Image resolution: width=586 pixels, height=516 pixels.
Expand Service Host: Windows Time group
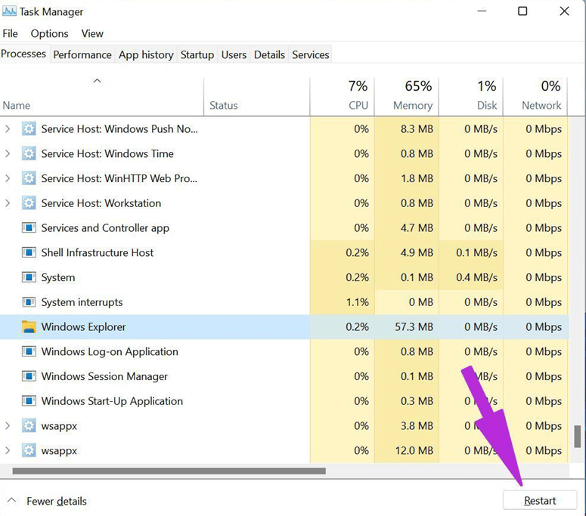8,153
